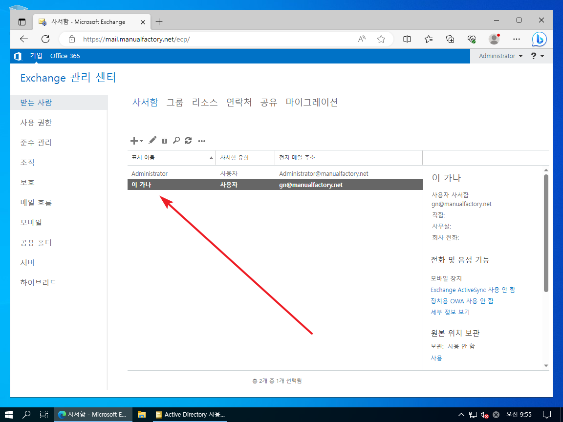The width and height of the screenshot is (563, 422).
Task: Open the collections icon in browser toolbar
Action: 450,39
